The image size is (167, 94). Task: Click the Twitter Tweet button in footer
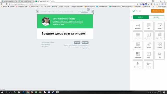[85, 43]
